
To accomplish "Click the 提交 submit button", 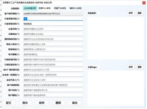I will pos(9,103).
